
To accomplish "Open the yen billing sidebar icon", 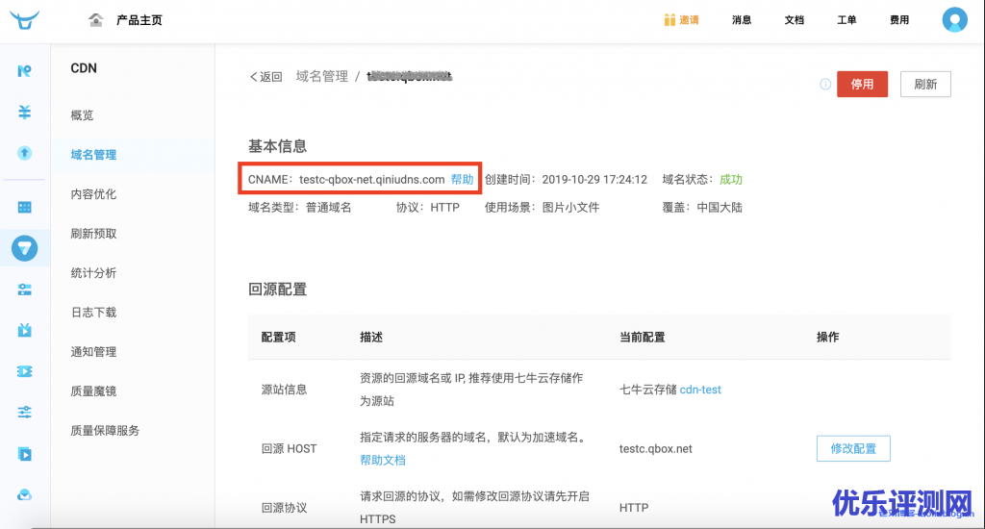I will (24, 112).
